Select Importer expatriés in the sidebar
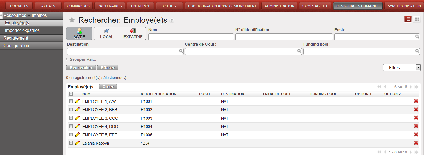Screen dimensions: 424x155 pyautogui.click(x=22, y=31)
